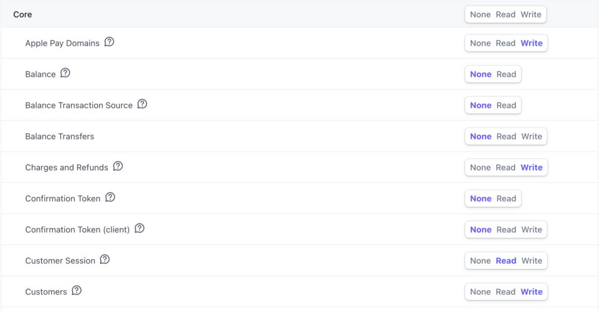Enable Write for Confirmation Token (client)
Viewport: 602px width, 312px height.
[x=531, y=230]
